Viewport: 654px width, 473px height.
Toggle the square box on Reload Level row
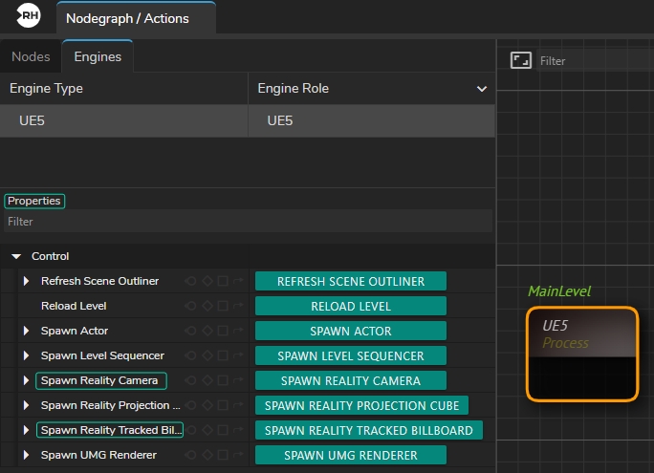[x=222, y=306]
